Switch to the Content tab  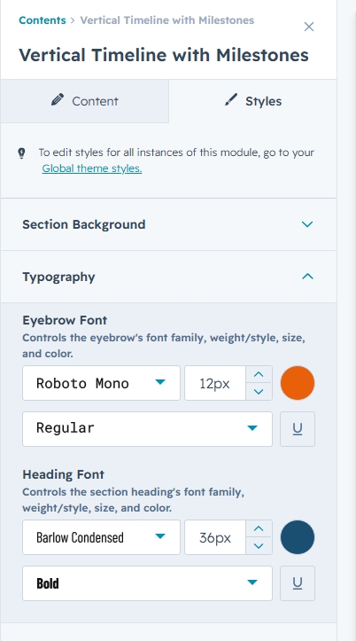click(84, 101)
